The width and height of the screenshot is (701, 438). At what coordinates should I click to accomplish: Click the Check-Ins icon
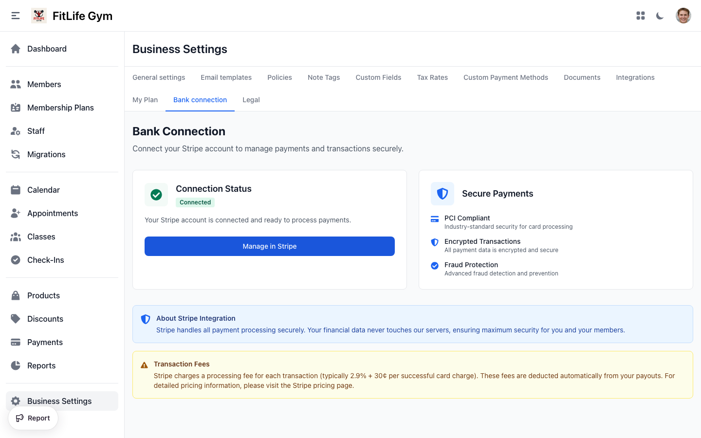[x=15, y=260]
